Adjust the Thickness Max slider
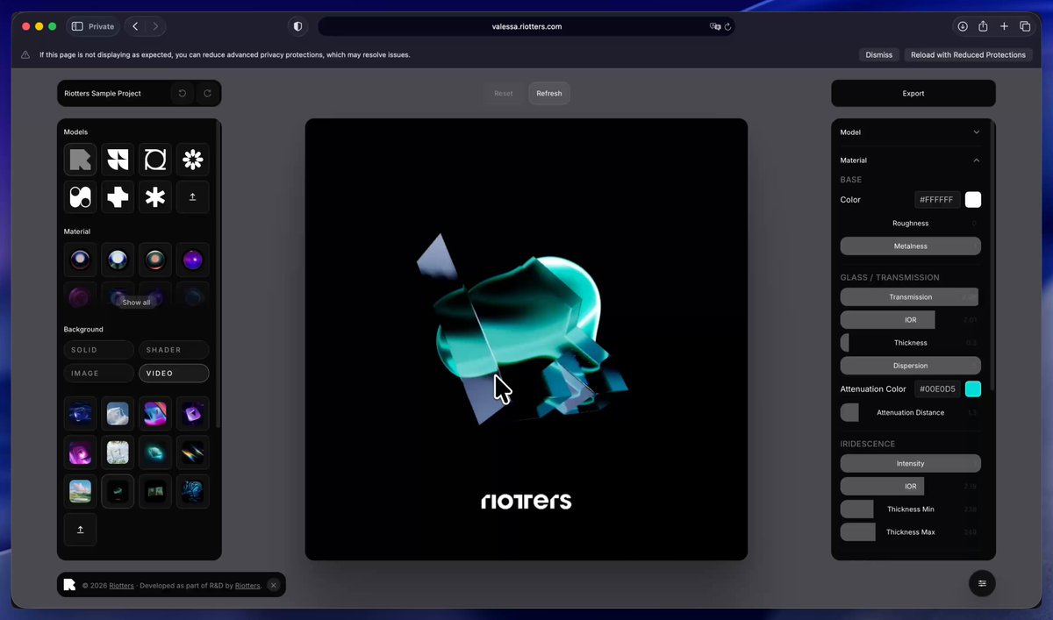 point(910,532)
